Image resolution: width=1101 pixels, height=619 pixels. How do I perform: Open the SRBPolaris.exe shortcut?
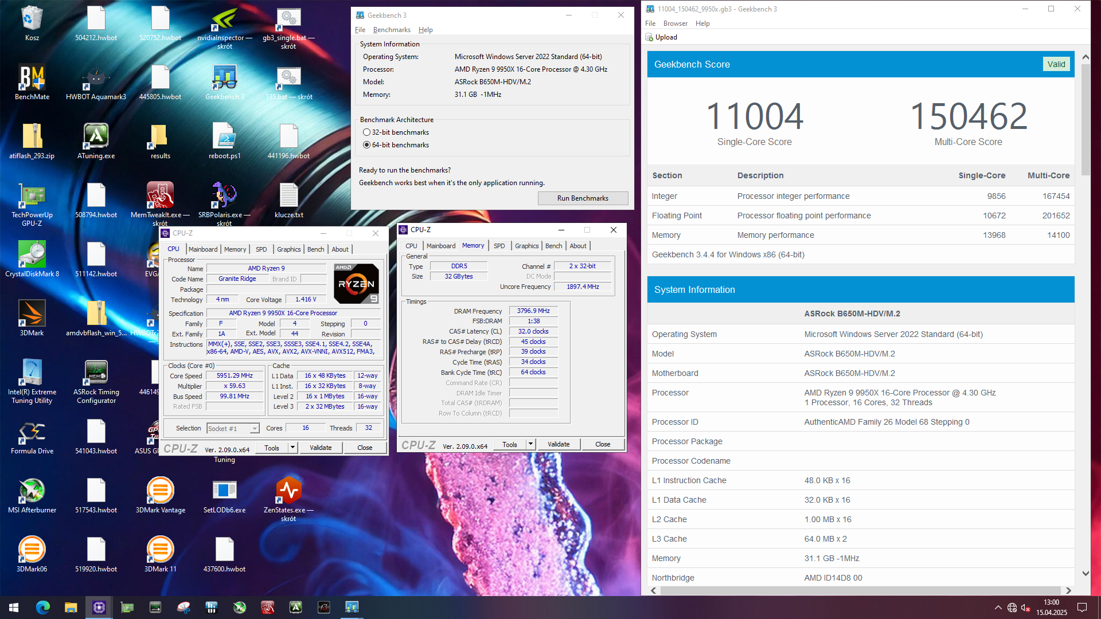(225, 205)
